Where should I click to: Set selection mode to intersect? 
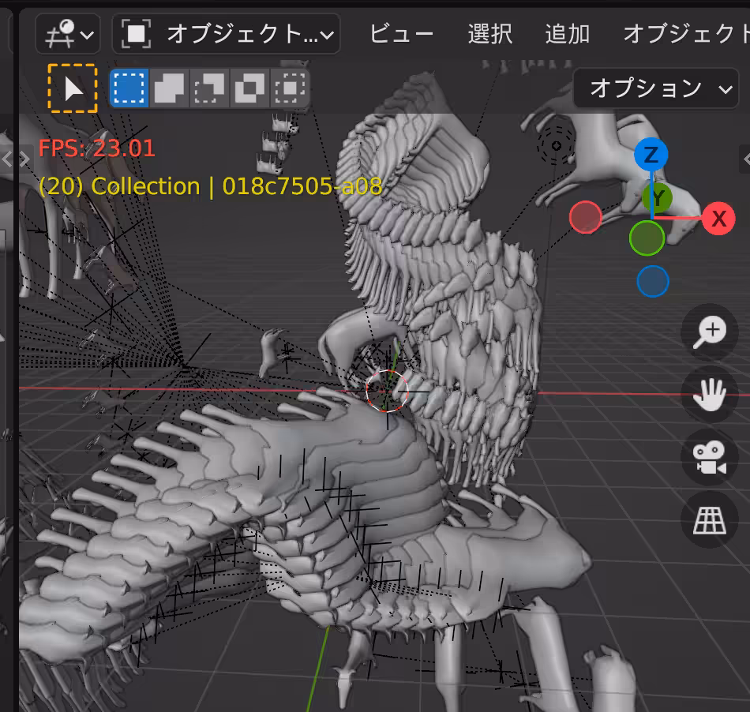(290, 88)
